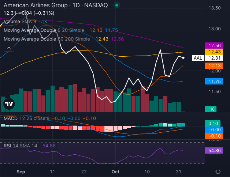Screen dimensions: 230x177
Task: Click the TradingView logo icon
Action: coord(9,104)
